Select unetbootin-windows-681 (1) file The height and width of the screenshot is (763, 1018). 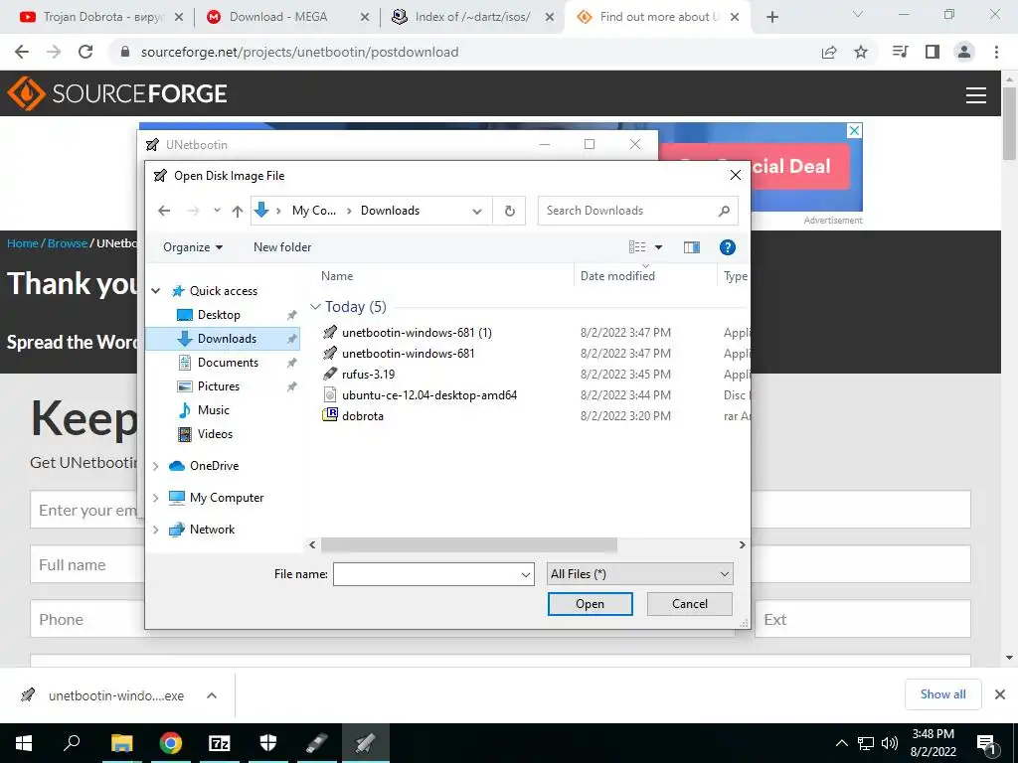click(x=417, y=332)
